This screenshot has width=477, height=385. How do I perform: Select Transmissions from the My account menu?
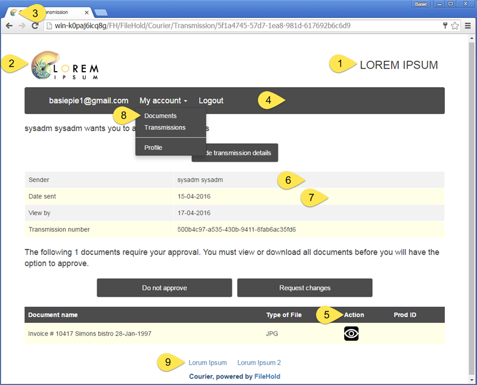pos(165,127)
